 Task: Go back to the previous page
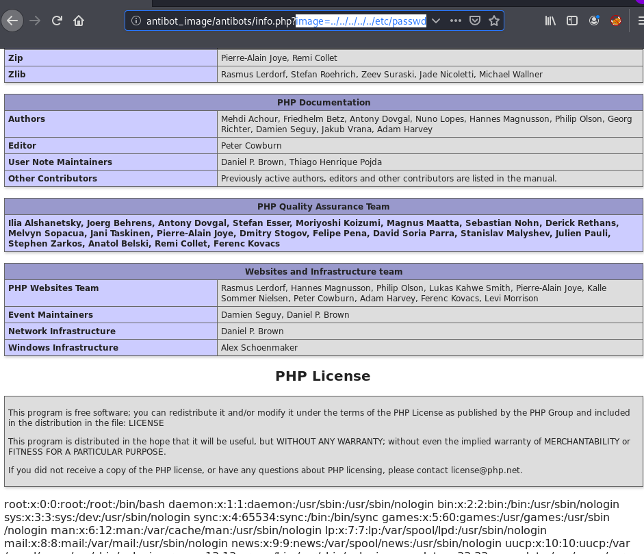12,21
